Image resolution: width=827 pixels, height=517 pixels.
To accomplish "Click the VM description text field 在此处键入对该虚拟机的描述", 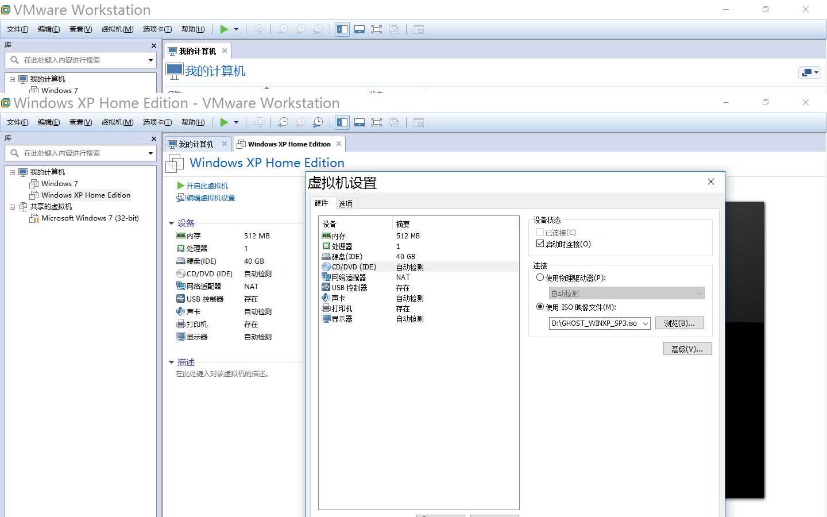I will [223, 374].
